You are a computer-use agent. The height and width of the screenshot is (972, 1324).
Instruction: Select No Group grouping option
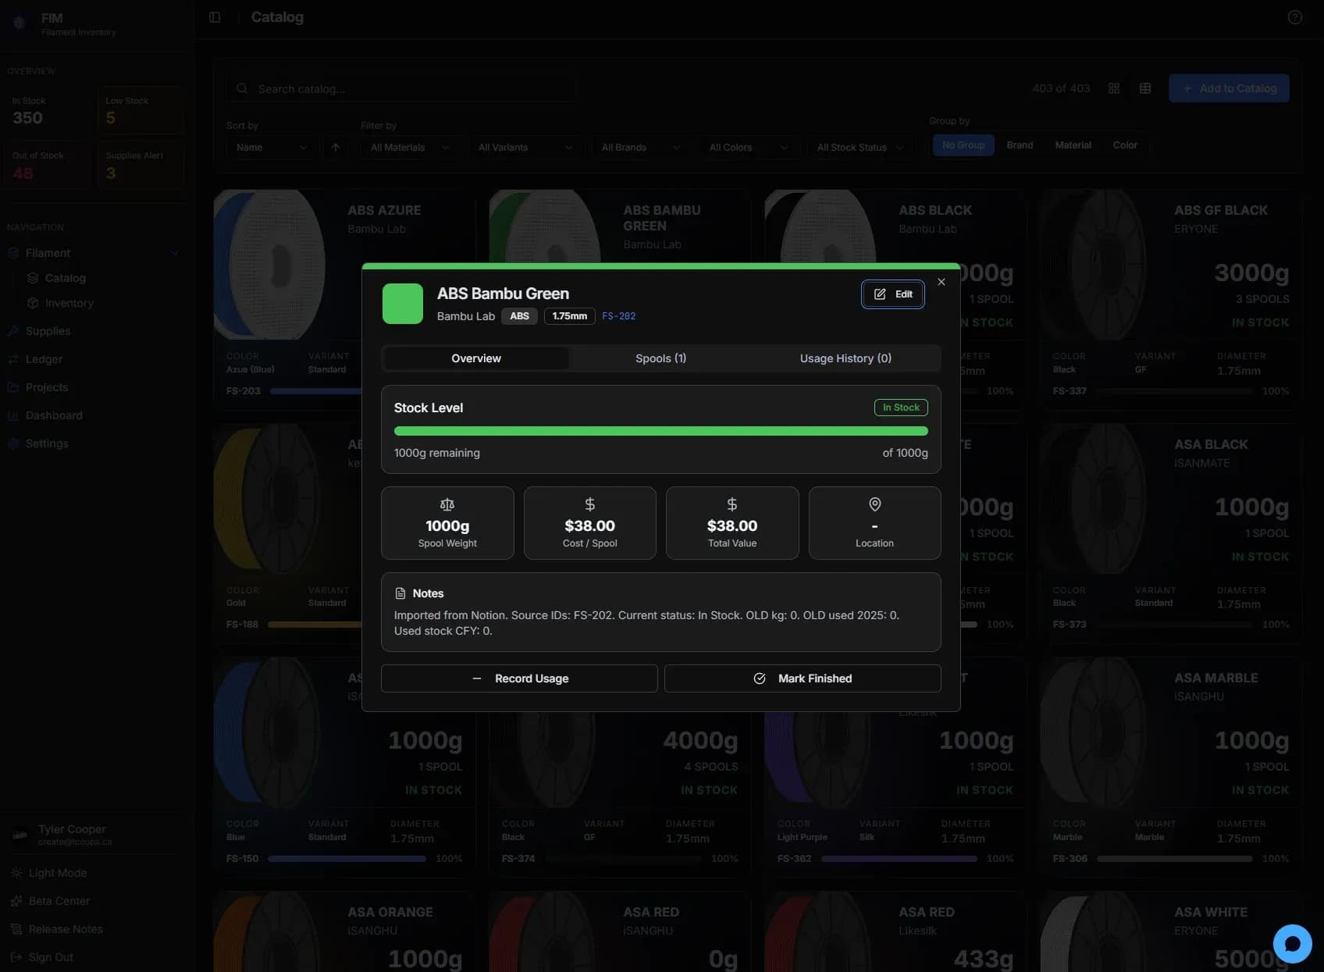click(963, 145)
